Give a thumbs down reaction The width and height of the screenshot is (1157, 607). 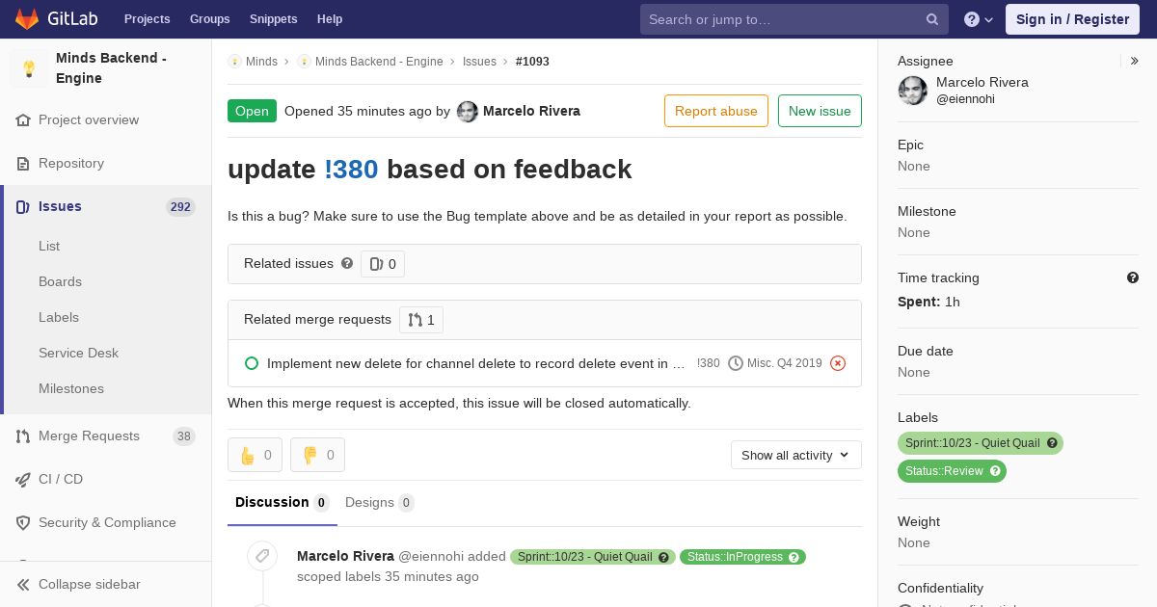[317, 455]
